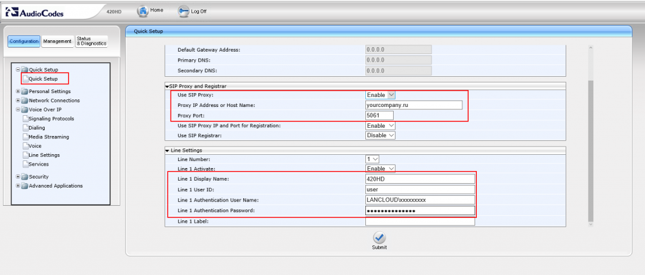Open the Line Number dropdown
This screenshot has height=275, width=645.
[x=373, y=159]
